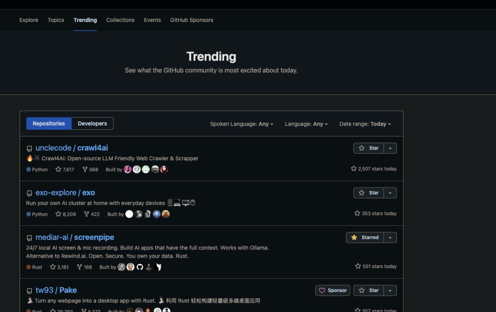Sponsor the tw93 Pake project

tap(333, 290)
